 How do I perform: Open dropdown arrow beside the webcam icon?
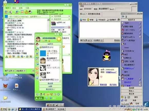pyautogui.click(x=13, y=12)
